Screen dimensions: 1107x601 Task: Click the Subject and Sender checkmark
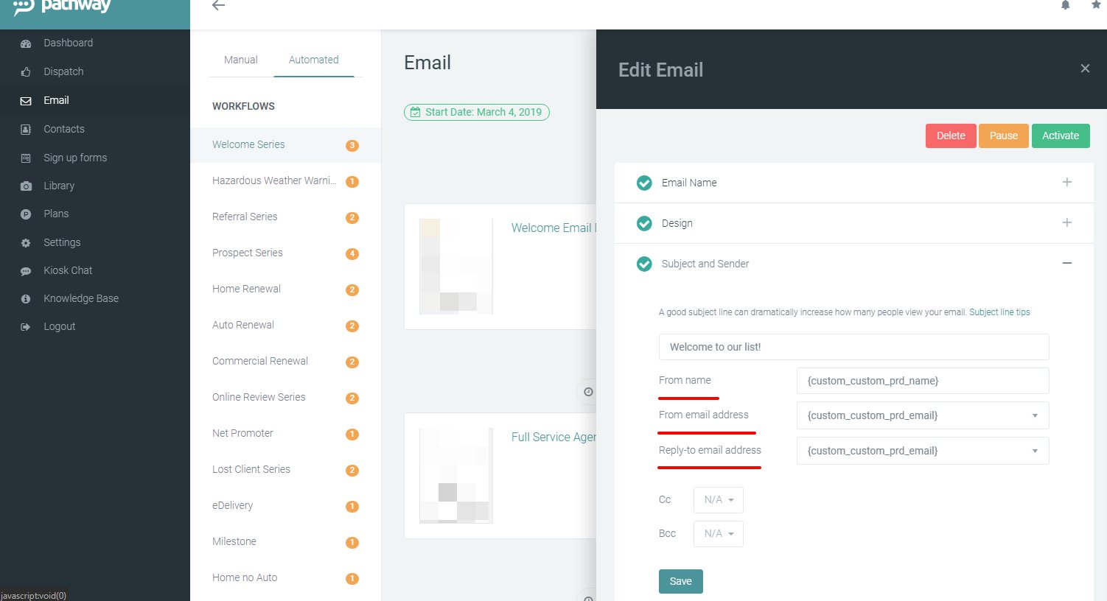(x=644, y=264)
